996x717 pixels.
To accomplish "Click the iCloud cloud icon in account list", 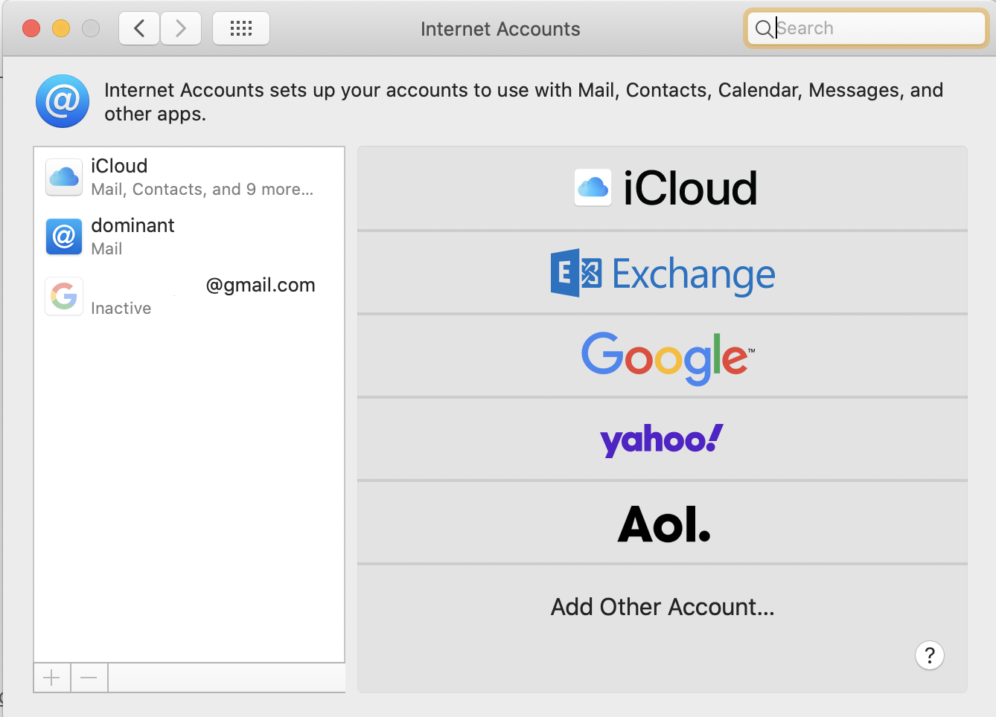I will point(64,177).
